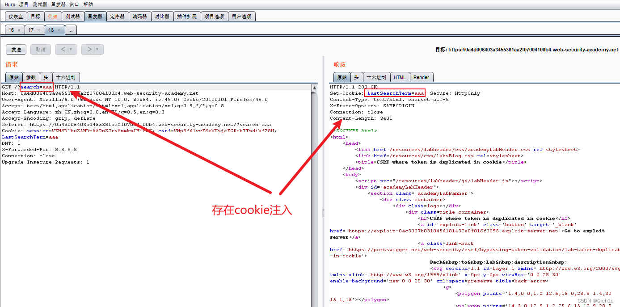Click the request 'Referer:' header line
The image size is (620, 307).
tap(136, 125)
